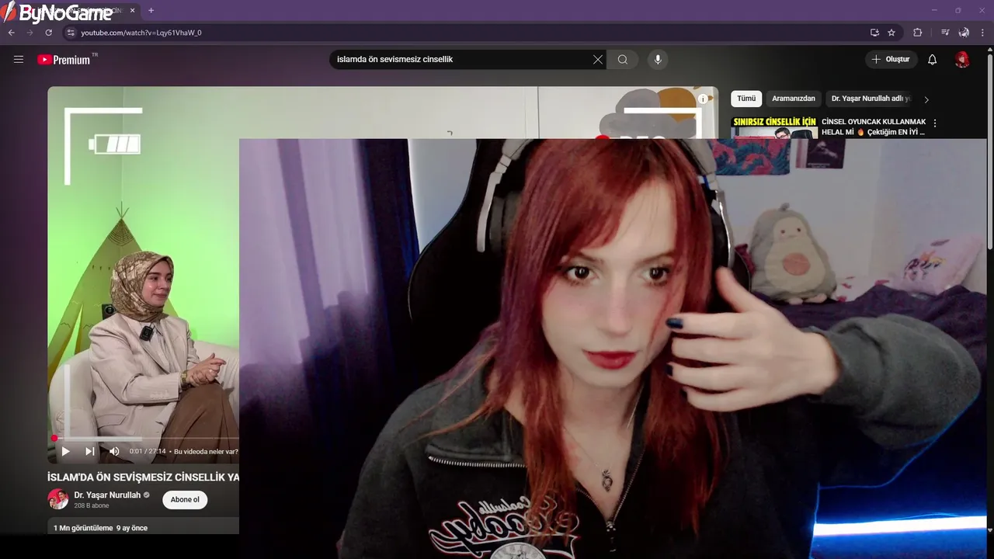The width and height of the screenshot is (994, 559).
Task: Click the install/cast icon in address bar
Action: coord(874,33)
